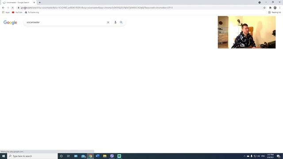This screenshot has width=283, height=159.
Task: Open the taskbar clock and date
Action: (271, 156)
